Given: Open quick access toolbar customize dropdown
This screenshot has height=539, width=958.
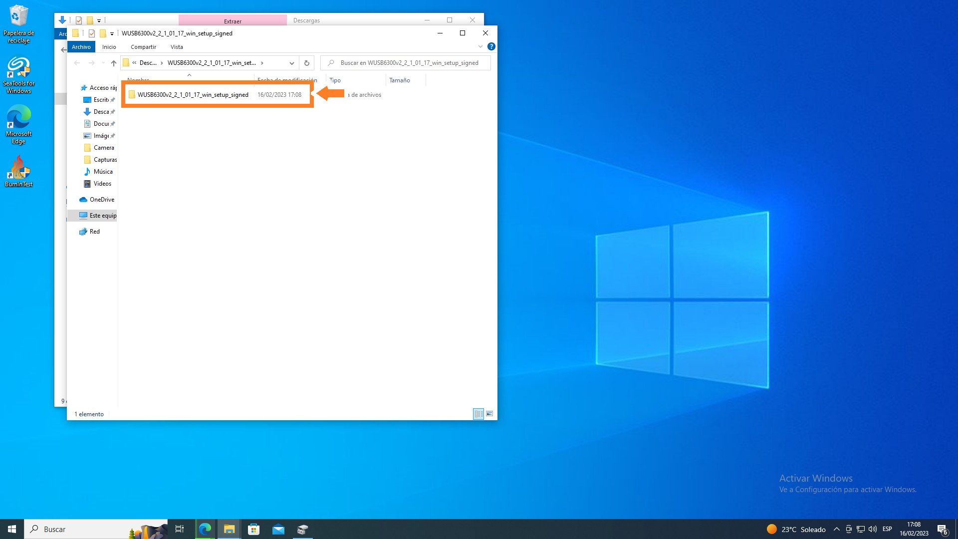Looking at the screenshot, I should 112,33.
